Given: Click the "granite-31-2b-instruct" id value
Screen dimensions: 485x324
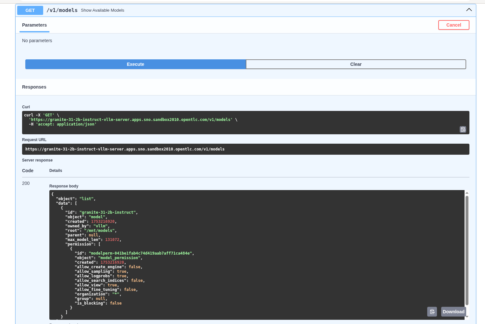Looking at the screenshot, I should 107,212.
